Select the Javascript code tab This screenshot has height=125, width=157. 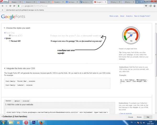26,101
